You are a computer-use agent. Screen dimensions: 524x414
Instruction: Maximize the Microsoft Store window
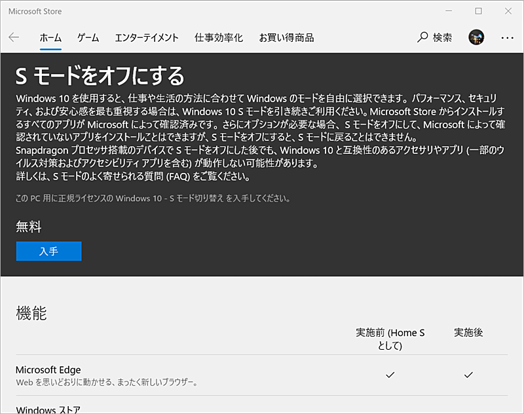pyautogui.click(x=479, y=11)
